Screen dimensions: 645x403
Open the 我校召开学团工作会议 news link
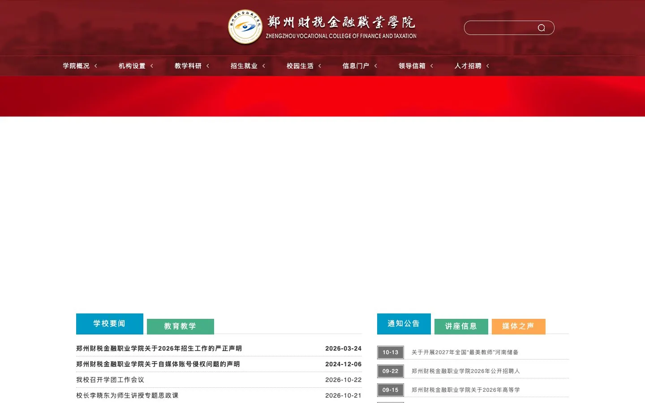(x=110, y=380)
